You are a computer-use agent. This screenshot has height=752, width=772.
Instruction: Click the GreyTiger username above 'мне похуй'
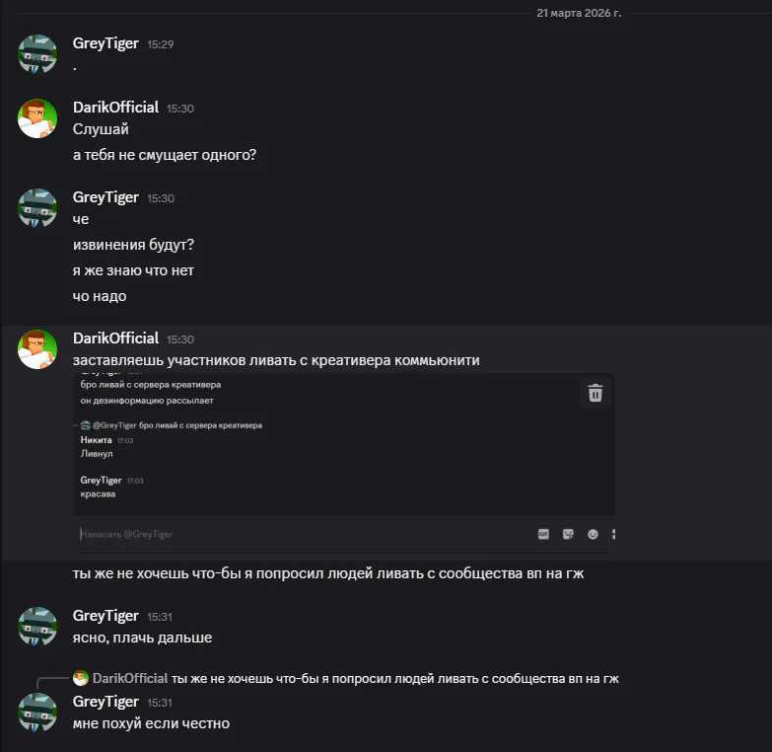(x=105, y=702)
